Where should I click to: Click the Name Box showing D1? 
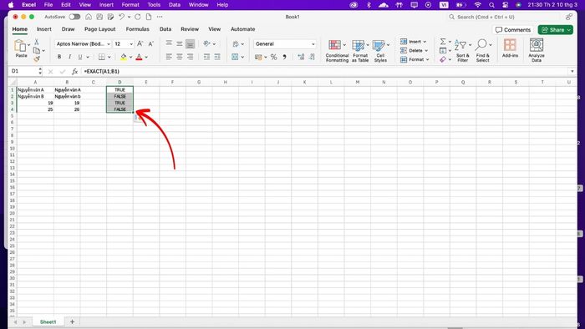[x=24, y=71]
